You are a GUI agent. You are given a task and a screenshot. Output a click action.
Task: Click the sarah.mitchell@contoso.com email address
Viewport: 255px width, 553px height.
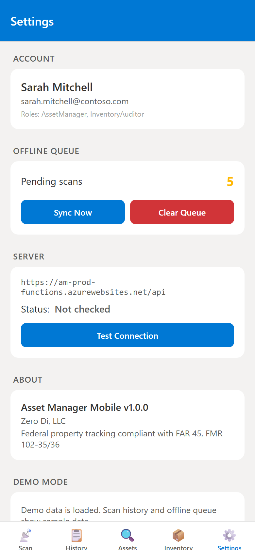[x=75, y=102]
